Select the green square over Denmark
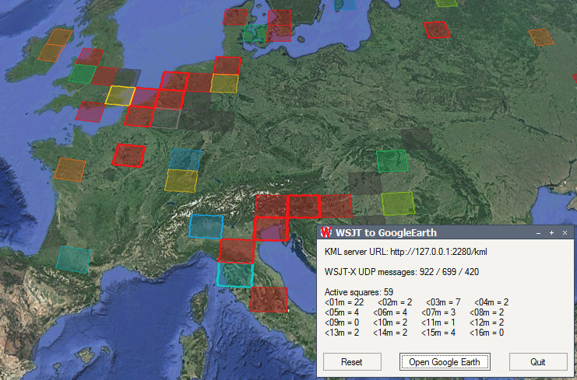The width and height of the screenshot is (577, 380). (x=254, y=33)
